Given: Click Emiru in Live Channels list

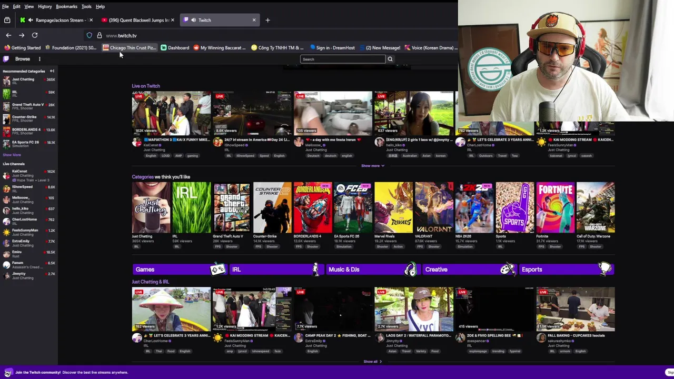Looking at the screenshot, I should point(28,254).
